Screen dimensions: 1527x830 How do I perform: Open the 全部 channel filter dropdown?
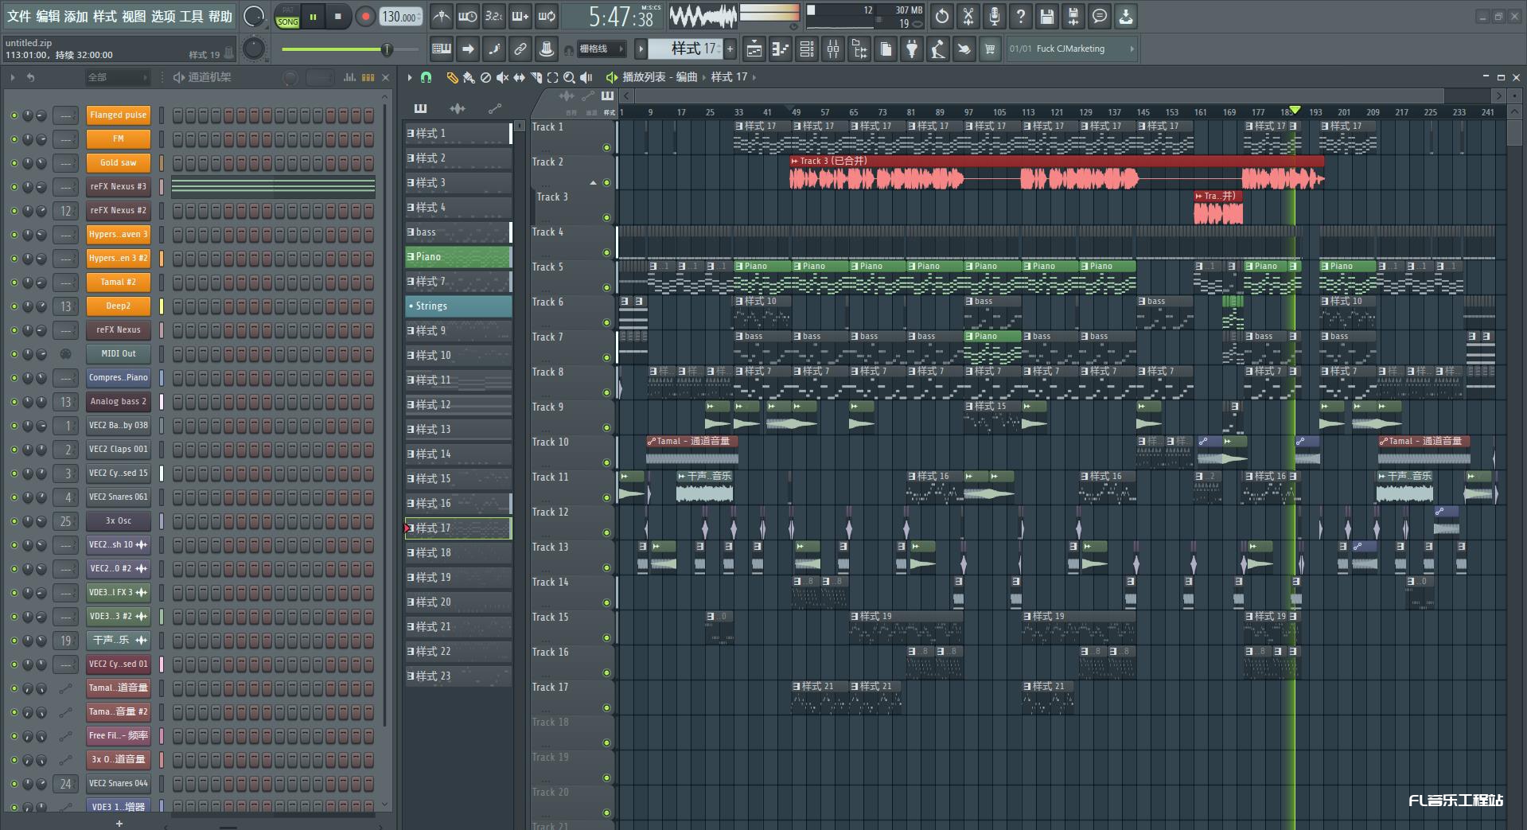[118, 77]
